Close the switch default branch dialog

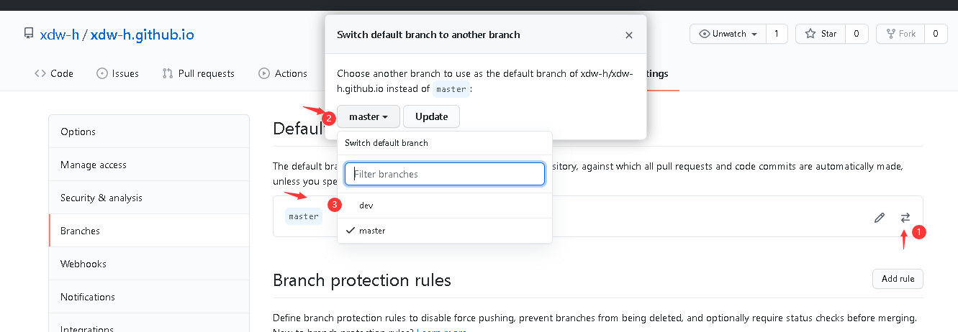(x=628, y=34)
